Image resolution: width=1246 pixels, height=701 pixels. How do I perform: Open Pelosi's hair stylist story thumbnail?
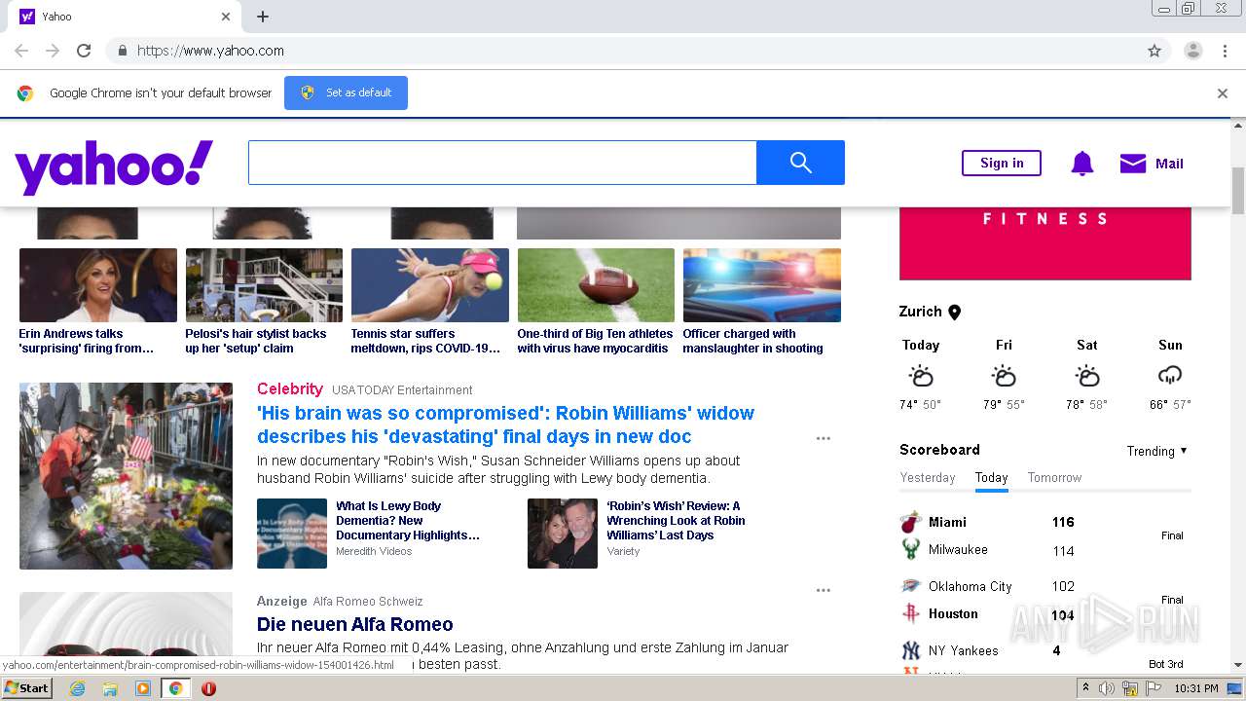(x=264, y=285)
